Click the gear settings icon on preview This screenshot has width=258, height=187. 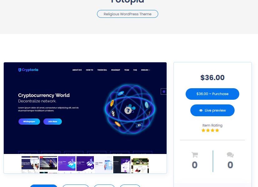click(164, 92)
